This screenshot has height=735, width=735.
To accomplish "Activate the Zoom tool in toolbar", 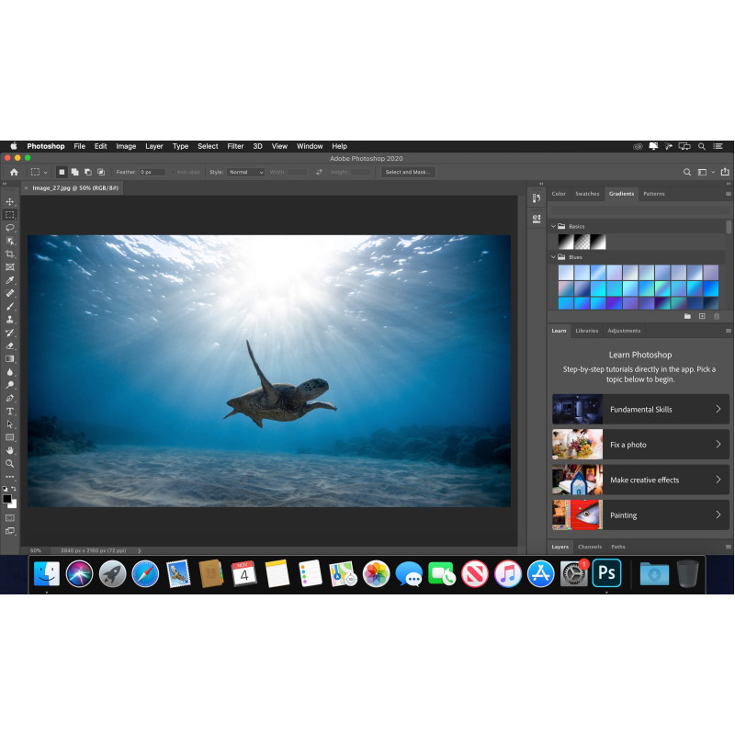I will tap(10, 463).
